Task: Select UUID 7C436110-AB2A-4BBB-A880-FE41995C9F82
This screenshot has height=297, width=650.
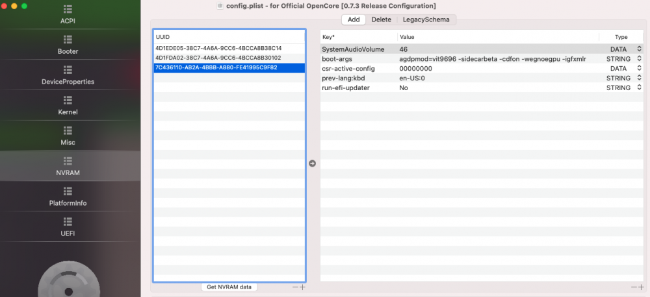Action: (229, 67)
